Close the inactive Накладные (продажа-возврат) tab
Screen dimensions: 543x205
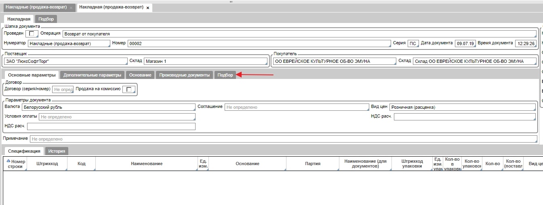71,8
